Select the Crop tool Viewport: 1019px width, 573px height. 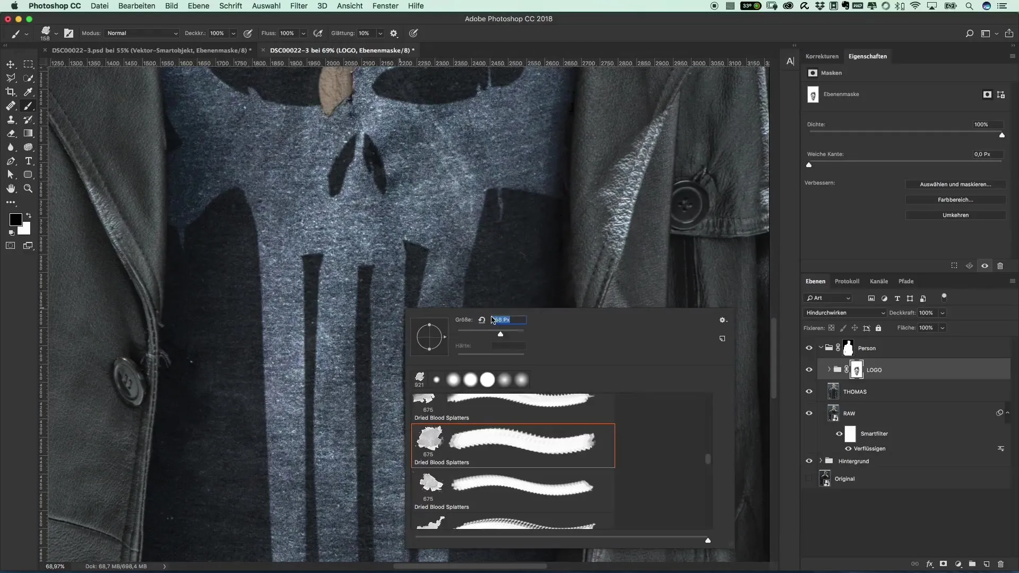[x=11, y=92]
